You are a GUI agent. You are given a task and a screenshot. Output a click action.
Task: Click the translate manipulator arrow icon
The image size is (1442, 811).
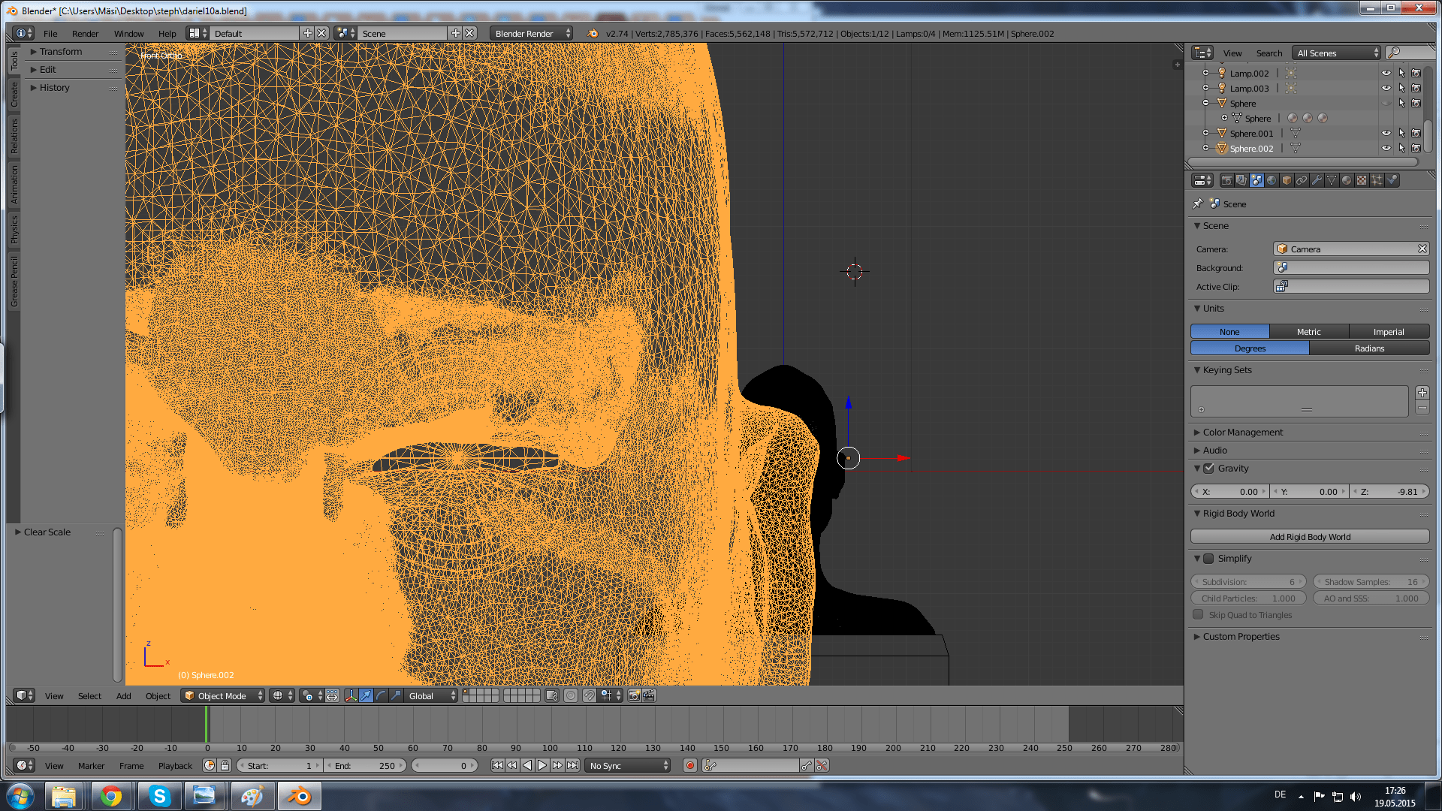366,695
